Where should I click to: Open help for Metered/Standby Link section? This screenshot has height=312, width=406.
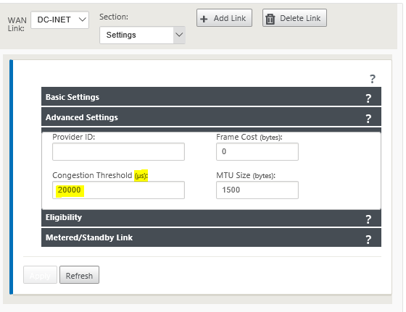click(x=368, y=240)
